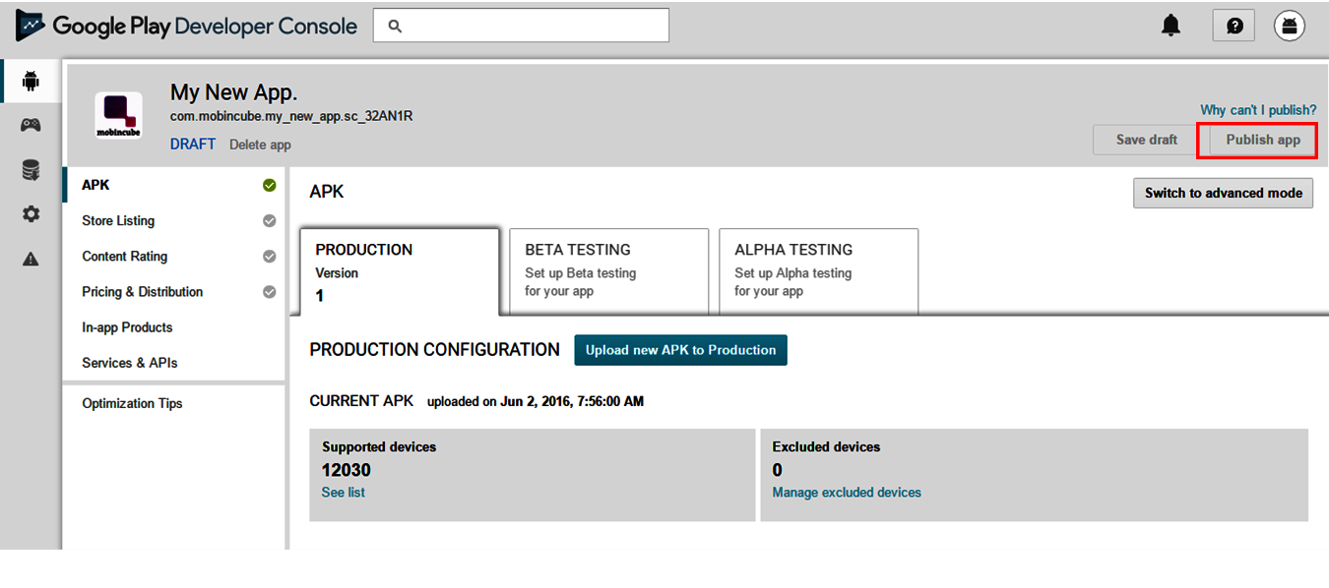Screen dimensions: 1329x588
Task: Open the Settings gear icon
Action: (31, 213)
